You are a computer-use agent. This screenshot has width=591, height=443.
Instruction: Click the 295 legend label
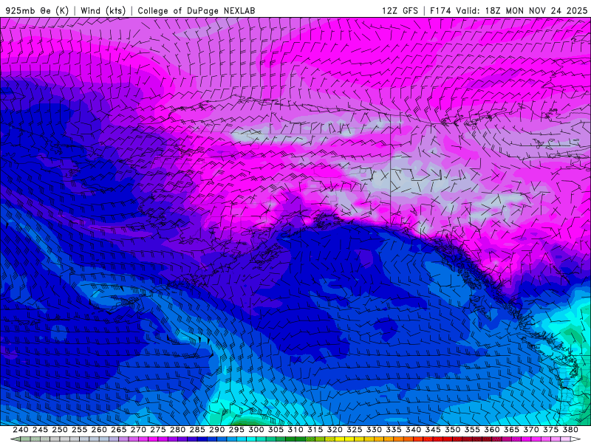click(236, 430)
